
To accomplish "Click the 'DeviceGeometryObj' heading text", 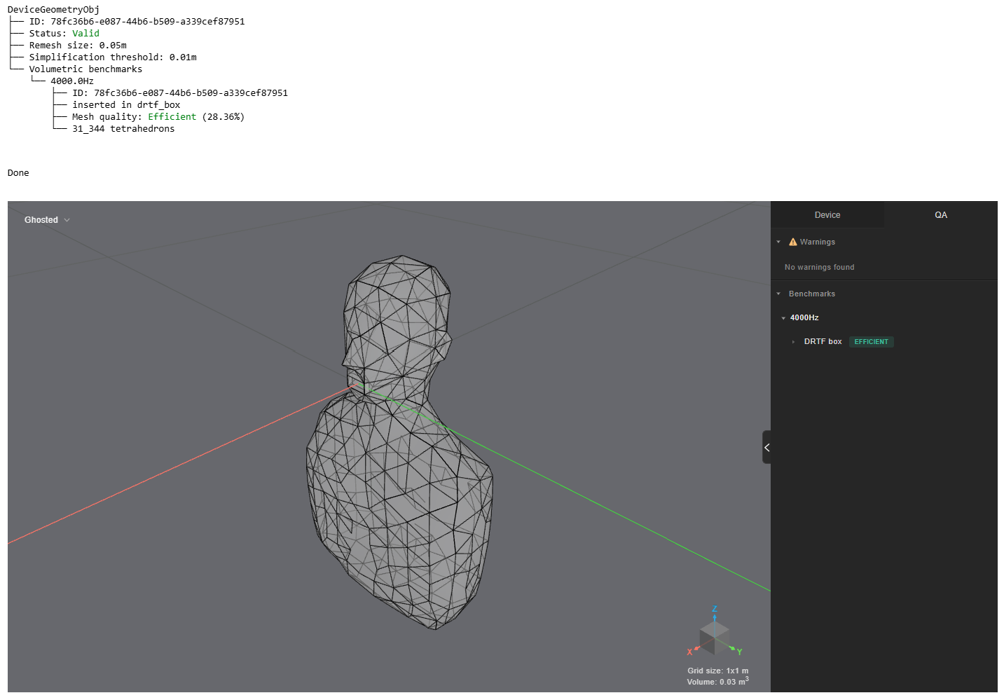I will (53, 9).
